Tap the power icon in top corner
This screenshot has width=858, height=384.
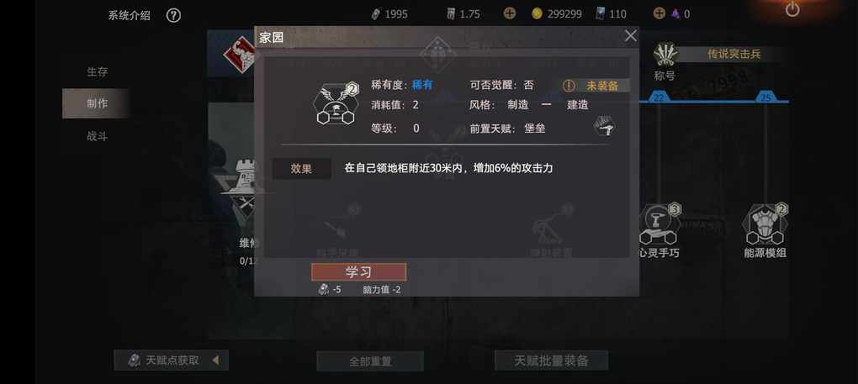792,9
